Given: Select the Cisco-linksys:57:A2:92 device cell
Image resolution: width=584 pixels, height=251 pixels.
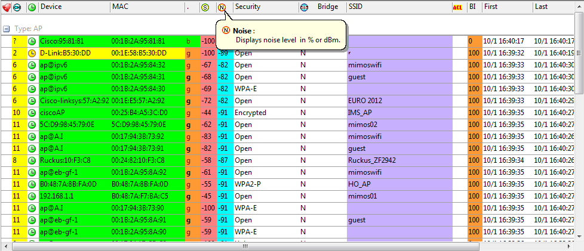Looking at the screenshot, I should coord(74,101).
